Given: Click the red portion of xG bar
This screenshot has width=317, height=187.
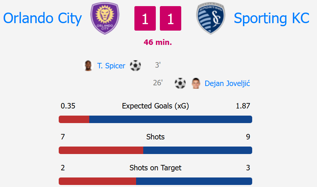Looking at the screenshot, I should tap(74, 119).
